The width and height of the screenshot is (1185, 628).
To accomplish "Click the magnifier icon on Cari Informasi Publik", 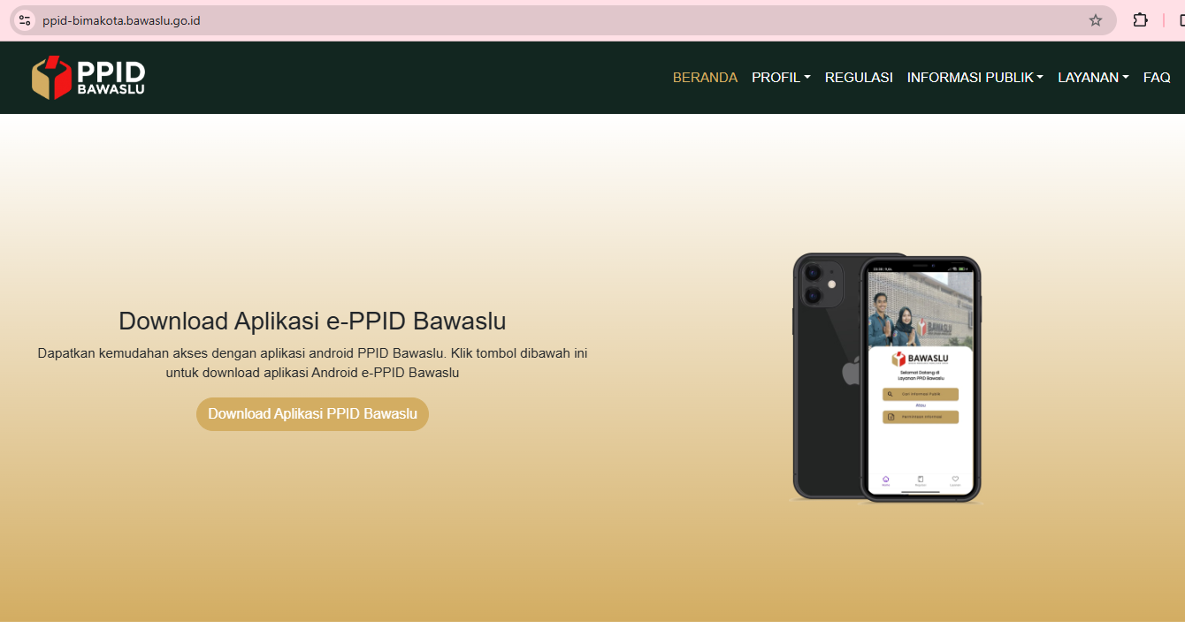I will point(891,394).
